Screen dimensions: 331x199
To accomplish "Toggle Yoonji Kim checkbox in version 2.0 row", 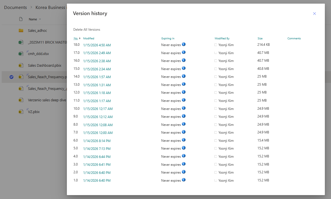I will [x=215, y=172].
